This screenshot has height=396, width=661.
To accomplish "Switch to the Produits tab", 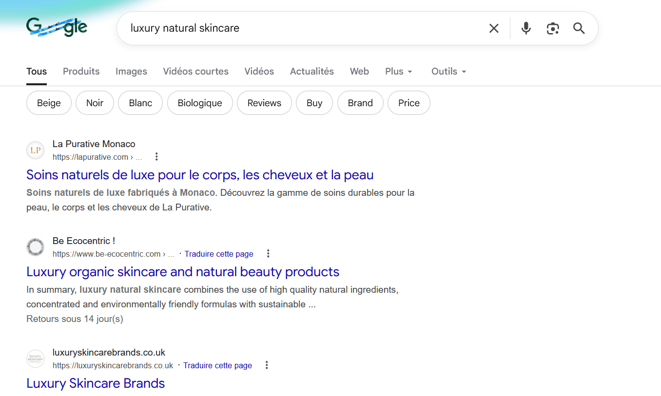I will 81,71.
